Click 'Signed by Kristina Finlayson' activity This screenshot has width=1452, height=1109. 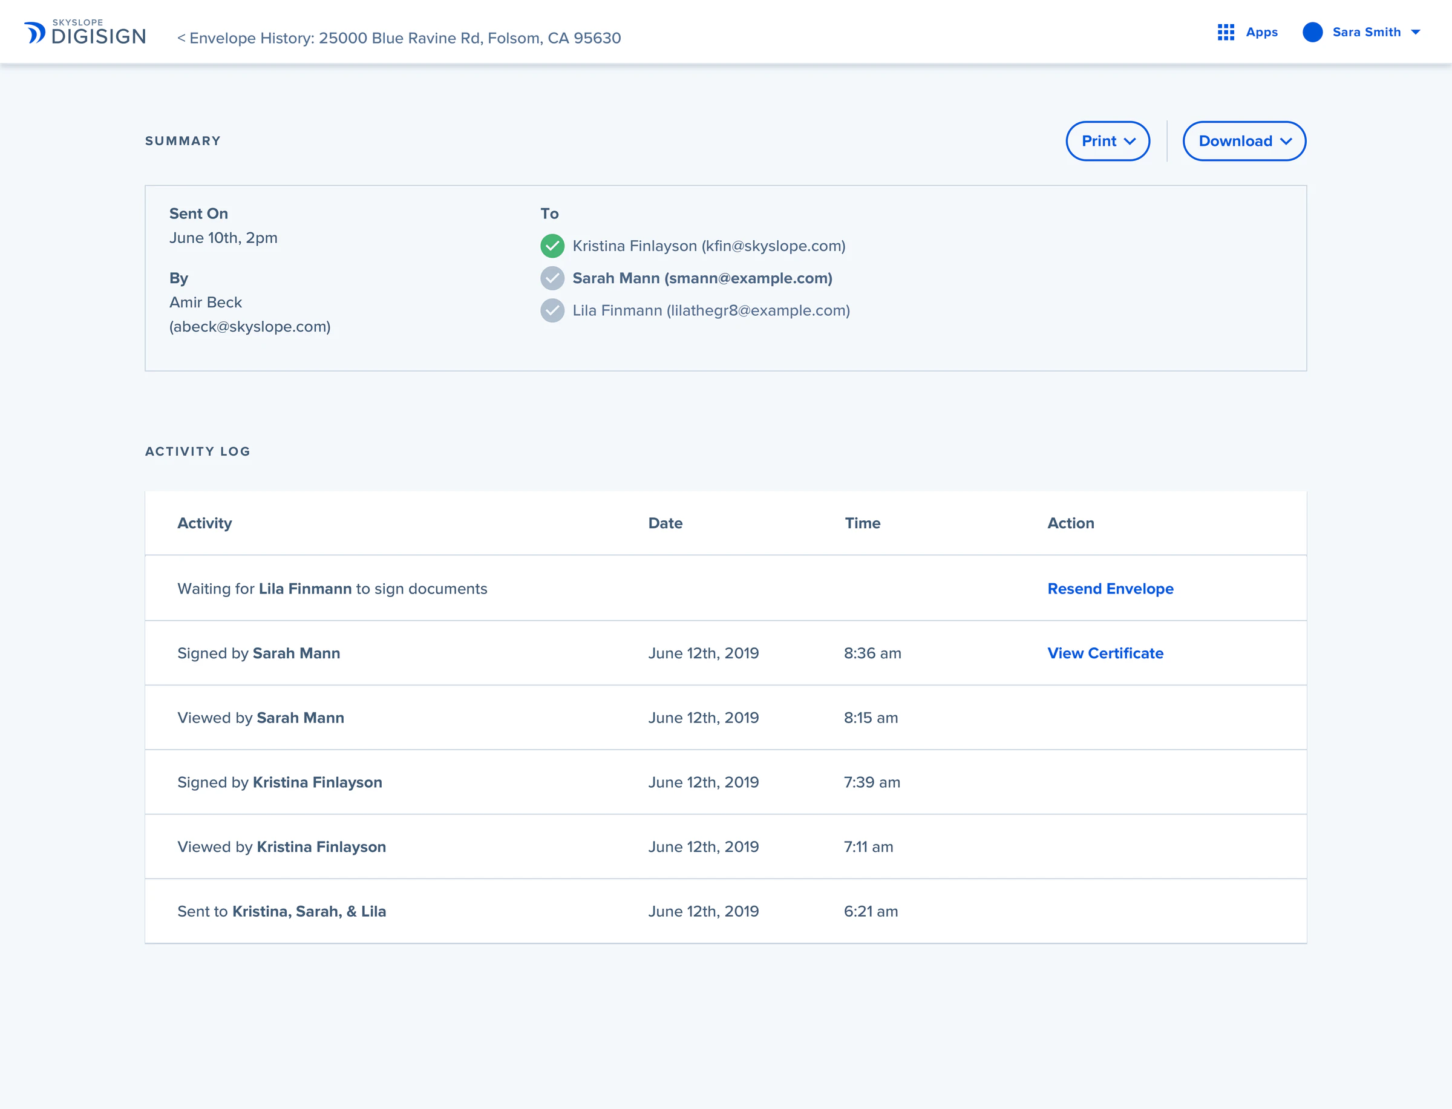click(x=280, y=783)
